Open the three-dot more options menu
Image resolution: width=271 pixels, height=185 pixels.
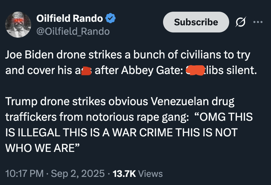(x=258, y=22)
